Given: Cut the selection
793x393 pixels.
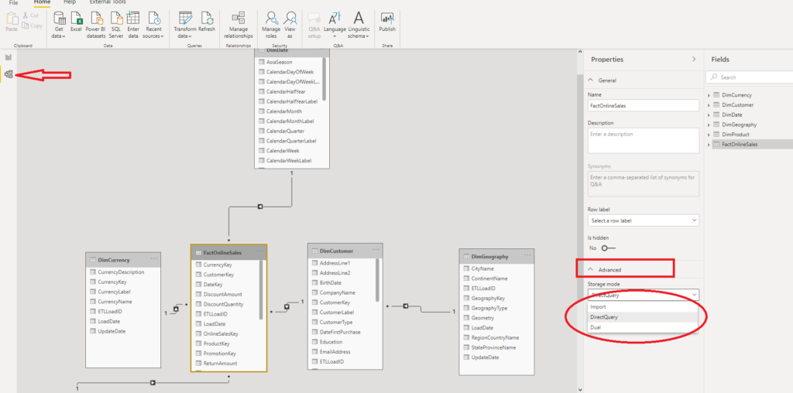Looking at the screenshot, I should 30,15.
